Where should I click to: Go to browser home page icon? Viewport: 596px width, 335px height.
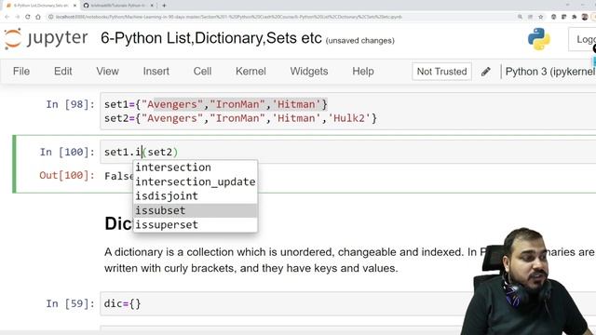pyautogui.click(x=38, y=17)
